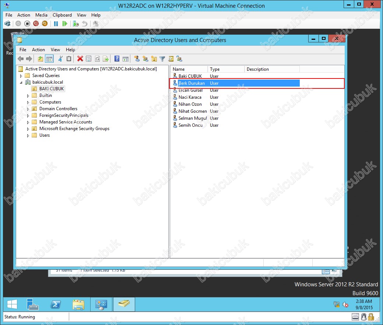This screenshot has height=325, width=383.
Task: Click the Turn Off VM toolbar icon
Action: coord(27,24)
